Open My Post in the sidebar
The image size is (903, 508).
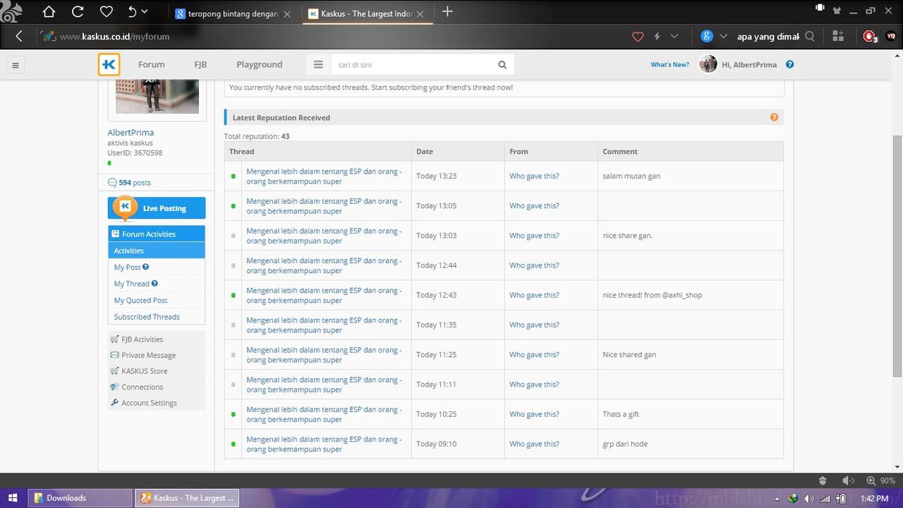128,267
